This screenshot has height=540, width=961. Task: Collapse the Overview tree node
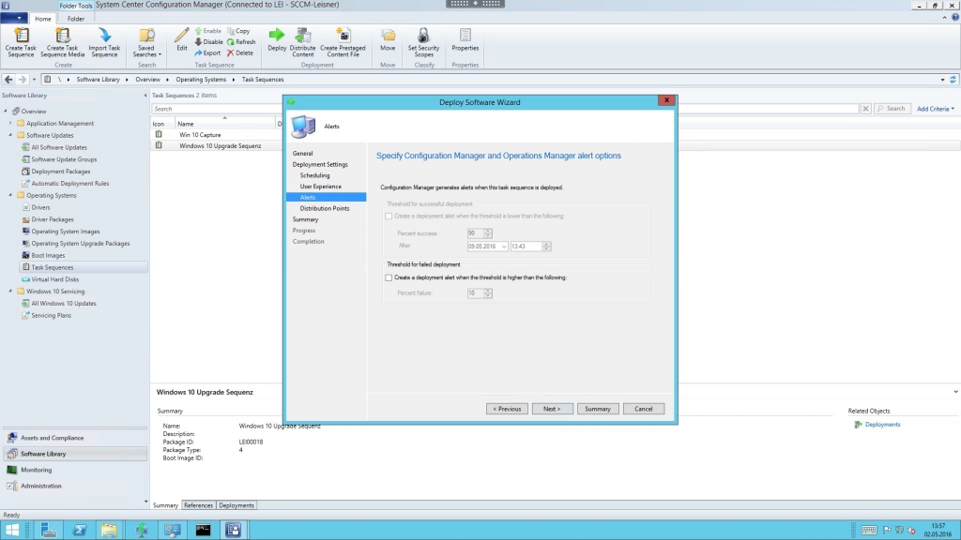pyautogui.click(x=7, y=111)
